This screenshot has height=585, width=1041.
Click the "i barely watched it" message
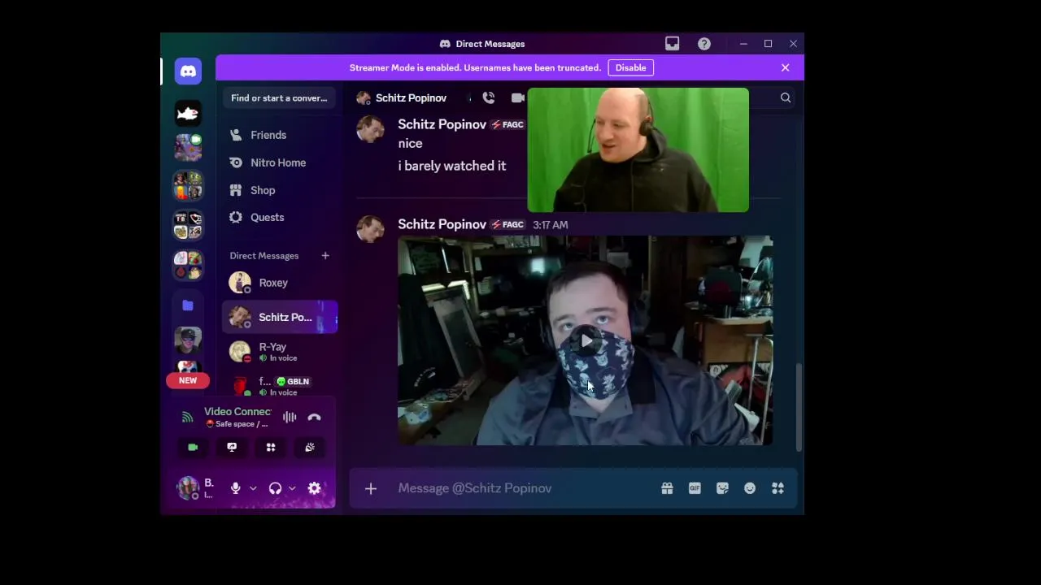click(x=452, y=166)
